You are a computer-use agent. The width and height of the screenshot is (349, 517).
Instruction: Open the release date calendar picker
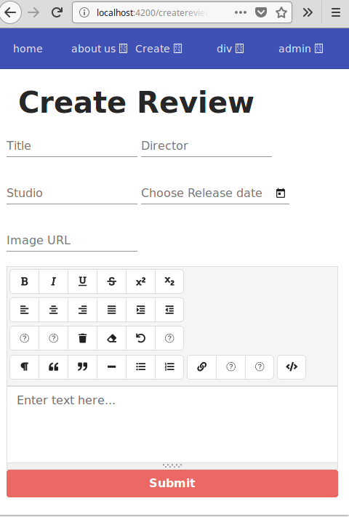281,193
